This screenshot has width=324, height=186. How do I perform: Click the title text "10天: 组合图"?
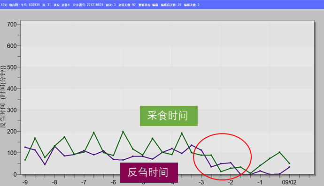tap(9, 5)
